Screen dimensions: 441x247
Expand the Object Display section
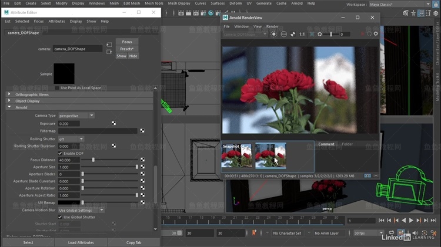click(79, 101)
